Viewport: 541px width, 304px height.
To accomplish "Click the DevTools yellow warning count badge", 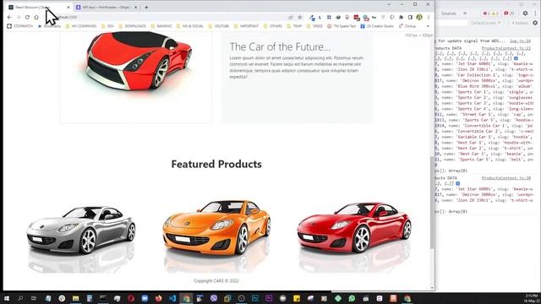I will [x=495, y=14].
